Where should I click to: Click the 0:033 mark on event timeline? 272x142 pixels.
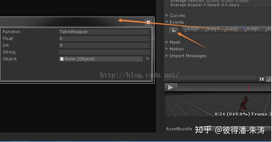(x=232, y=29)
